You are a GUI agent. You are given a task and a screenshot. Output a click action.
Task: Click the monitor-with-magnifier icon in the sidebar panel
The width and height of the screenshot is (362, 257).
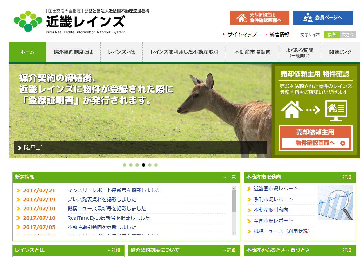336,111
